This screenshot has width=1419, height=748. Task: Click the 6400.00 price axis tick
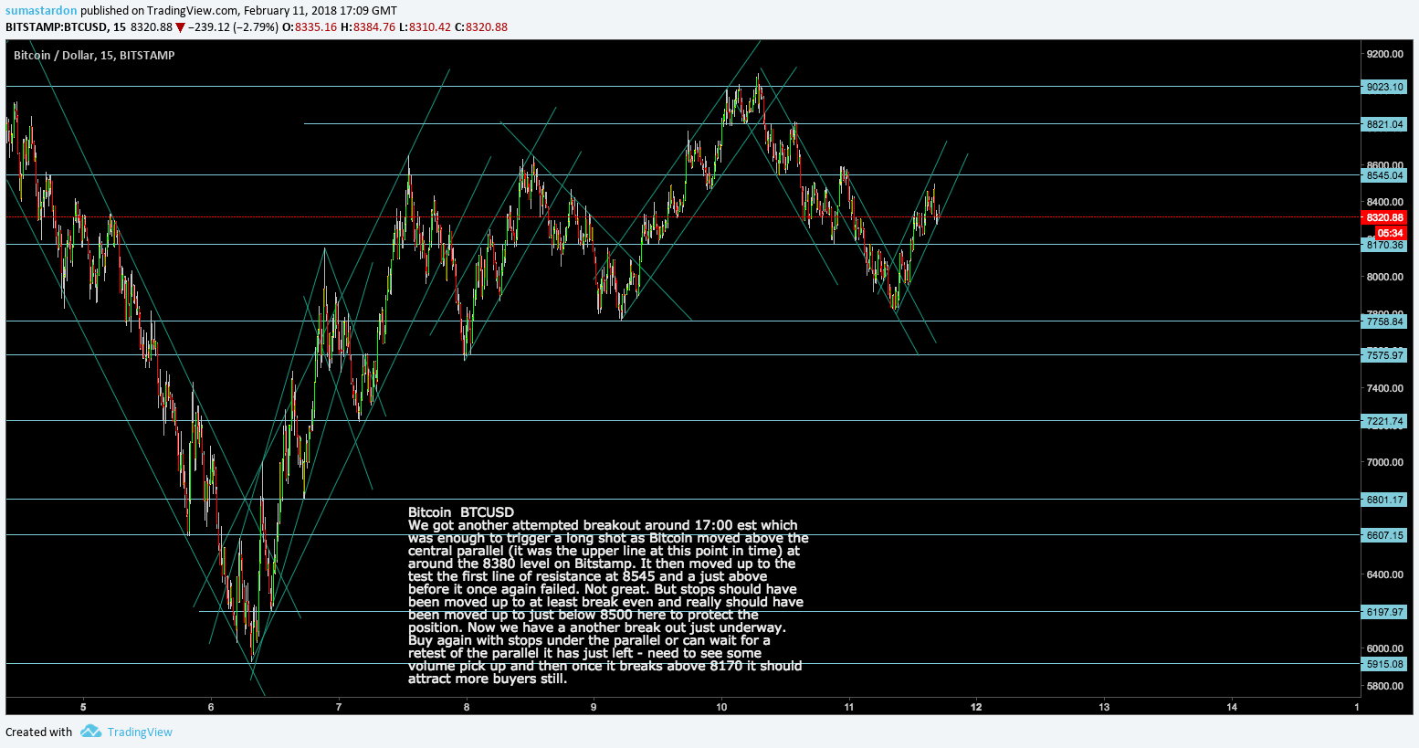click(x=1385, y=574)
